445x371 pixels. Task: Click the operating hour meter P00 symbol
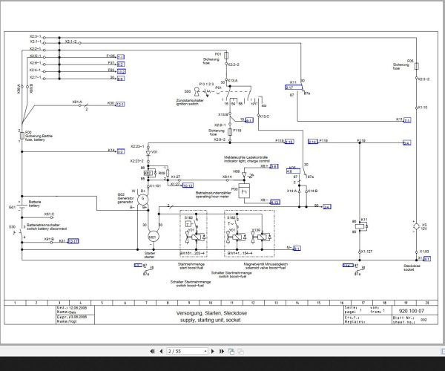(x=244, y=191)
